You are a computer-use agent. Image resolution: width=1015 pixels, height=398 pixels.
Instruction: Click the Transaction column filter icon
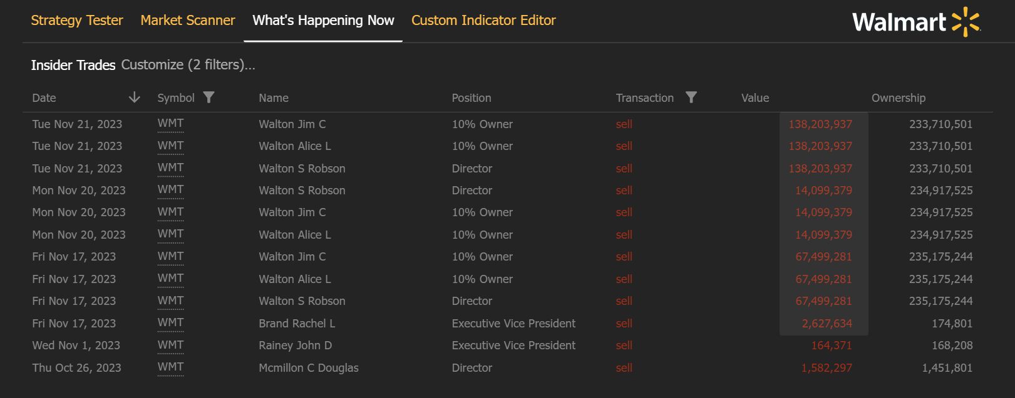pos(691,97)
